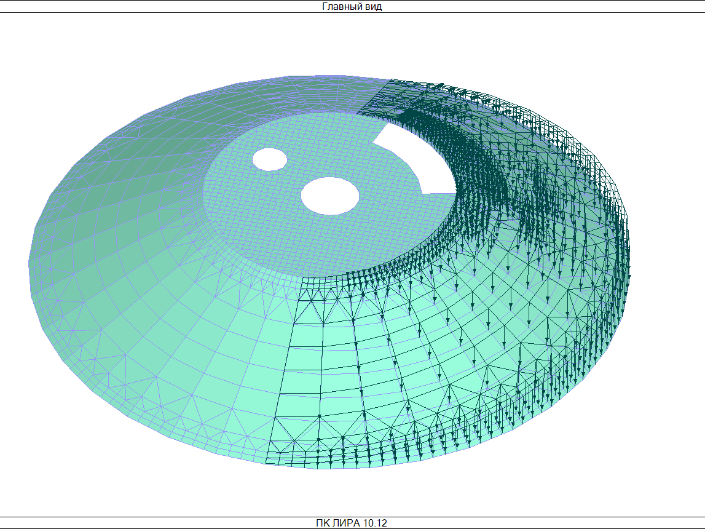Click the "Главный вид" view title
The width and height of the screenshot is (705, 529).
click(x=352, y=7)
